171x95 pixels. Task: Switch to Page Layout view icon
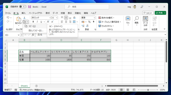coord(128,90)
